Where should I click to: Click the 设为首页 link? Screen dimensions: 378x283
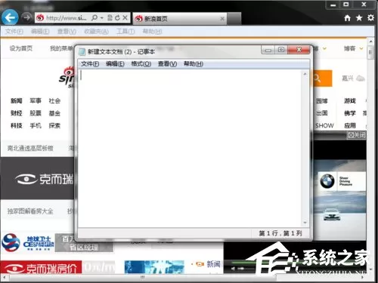(x=21, y=48)
